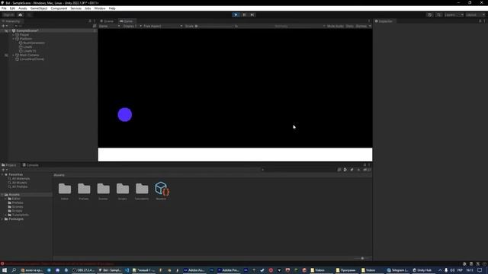488x274 pixels.
Task: Select the Scenes folder in tree
Action: point(15,206)
